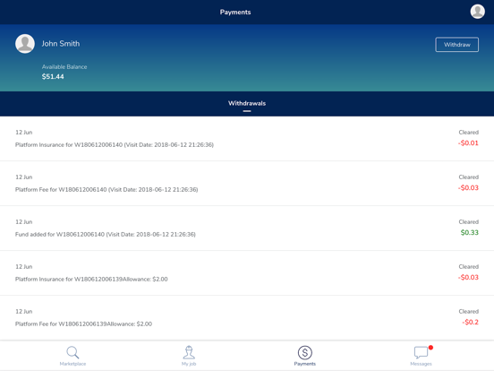Click Cleared status on the -$0.01 row
The image size is (494, 371).
click(x=468, y=133)
